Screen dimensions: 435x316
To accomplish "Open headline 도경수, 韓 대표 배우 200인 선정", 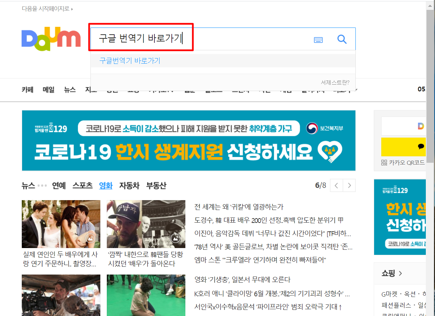I will 269,220.
